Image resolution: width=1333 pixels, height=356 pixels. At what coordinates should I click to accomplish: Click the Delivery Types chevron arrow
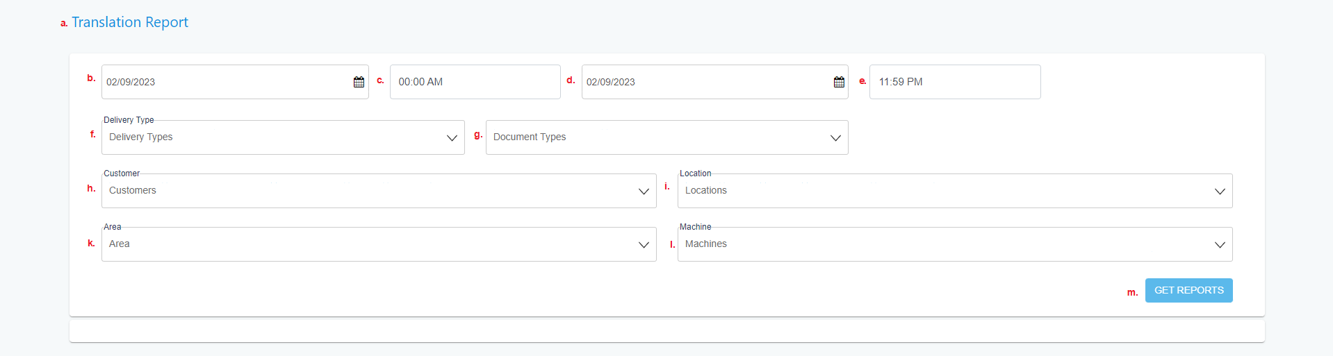point(452,138)
